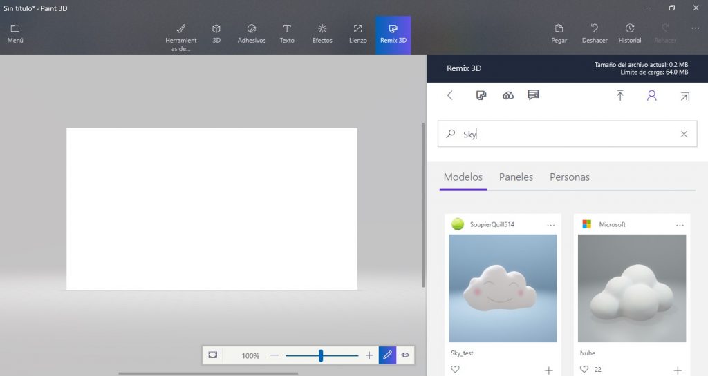Screen dimensions: 708x376
Task: Open the Sky_test smiling cloud thumbnail
Action: tap(503, 288)
